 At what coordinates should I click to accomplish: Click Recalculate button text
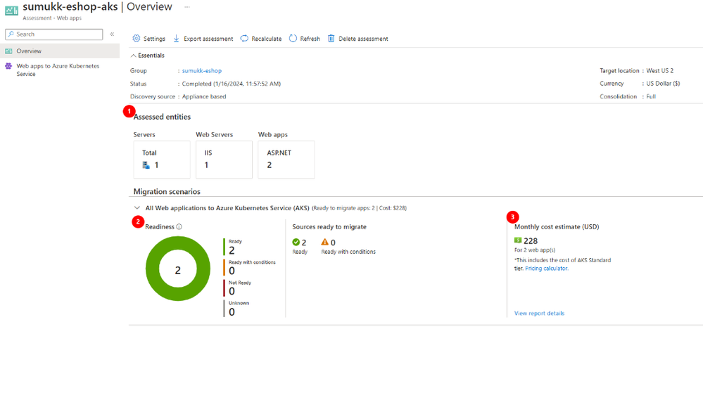coord(266,39)
